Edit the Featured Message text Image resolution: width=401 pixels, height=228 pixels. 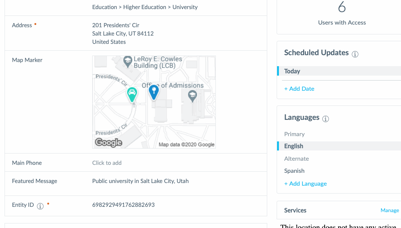click(x=140, y=181)
